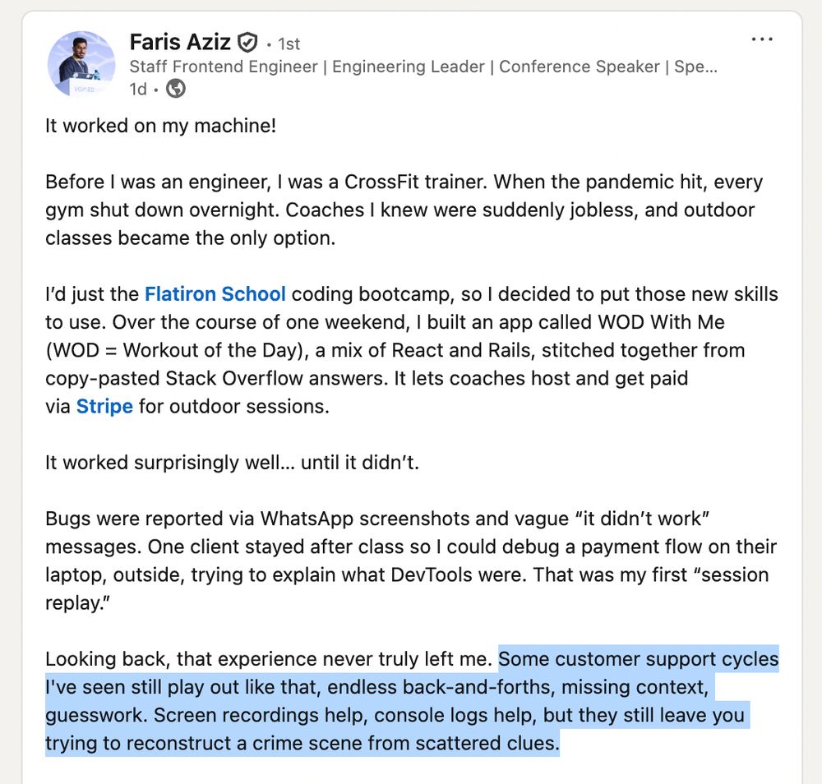Click the Staff Frontend Engineer headline text

coord(224,67)
